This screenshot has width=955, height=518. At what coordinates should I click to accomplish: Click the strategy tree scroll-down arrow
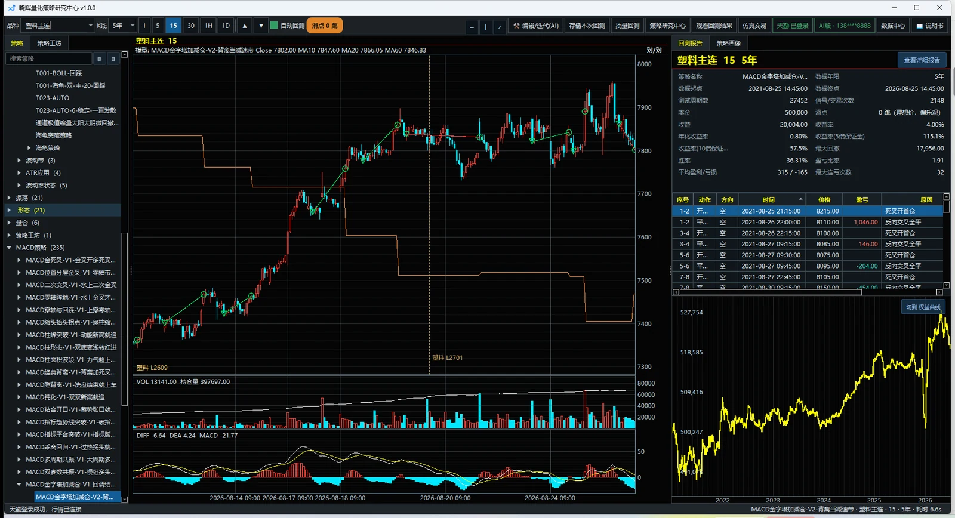[x=125, y=499]
